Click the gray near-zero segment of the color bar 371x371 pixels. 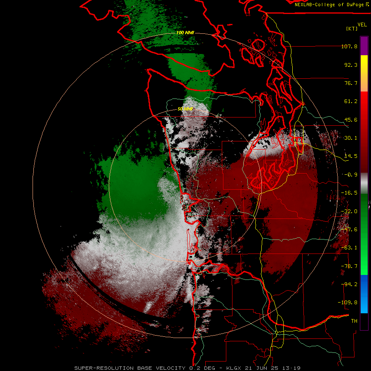364,183
